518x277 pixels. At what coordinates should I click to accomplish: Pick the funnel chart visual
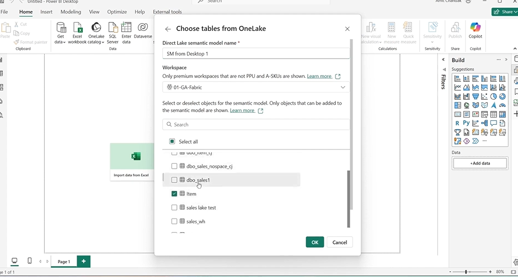476,97
